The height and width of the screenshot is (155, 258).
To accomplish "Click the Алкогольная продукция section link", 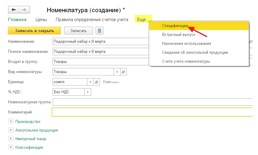I will 37,130.
